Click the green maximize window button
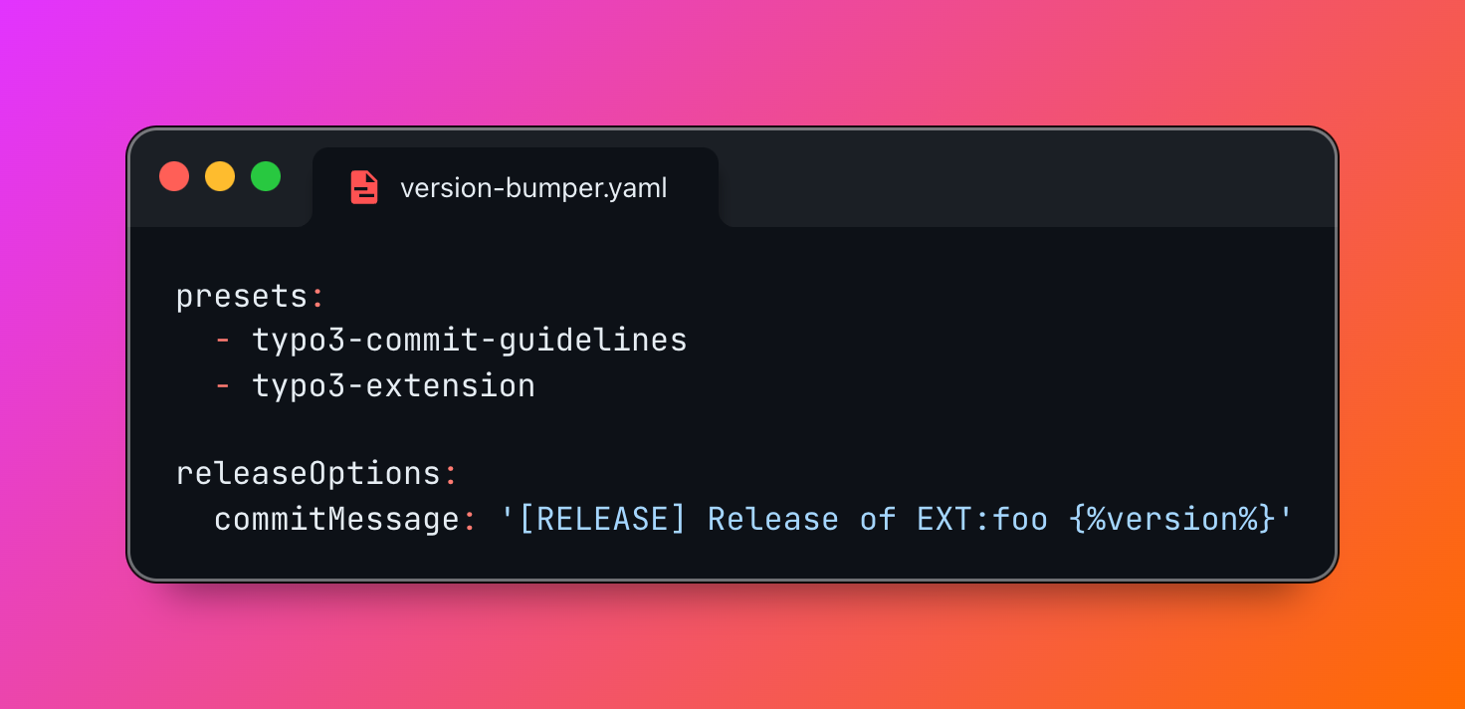The height and width of the screenshot is (709, 1465). pyautogui.click(x=266, y=176)
